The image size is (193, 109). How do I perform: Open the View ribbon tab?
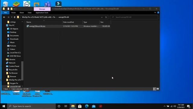pos(30,13)
